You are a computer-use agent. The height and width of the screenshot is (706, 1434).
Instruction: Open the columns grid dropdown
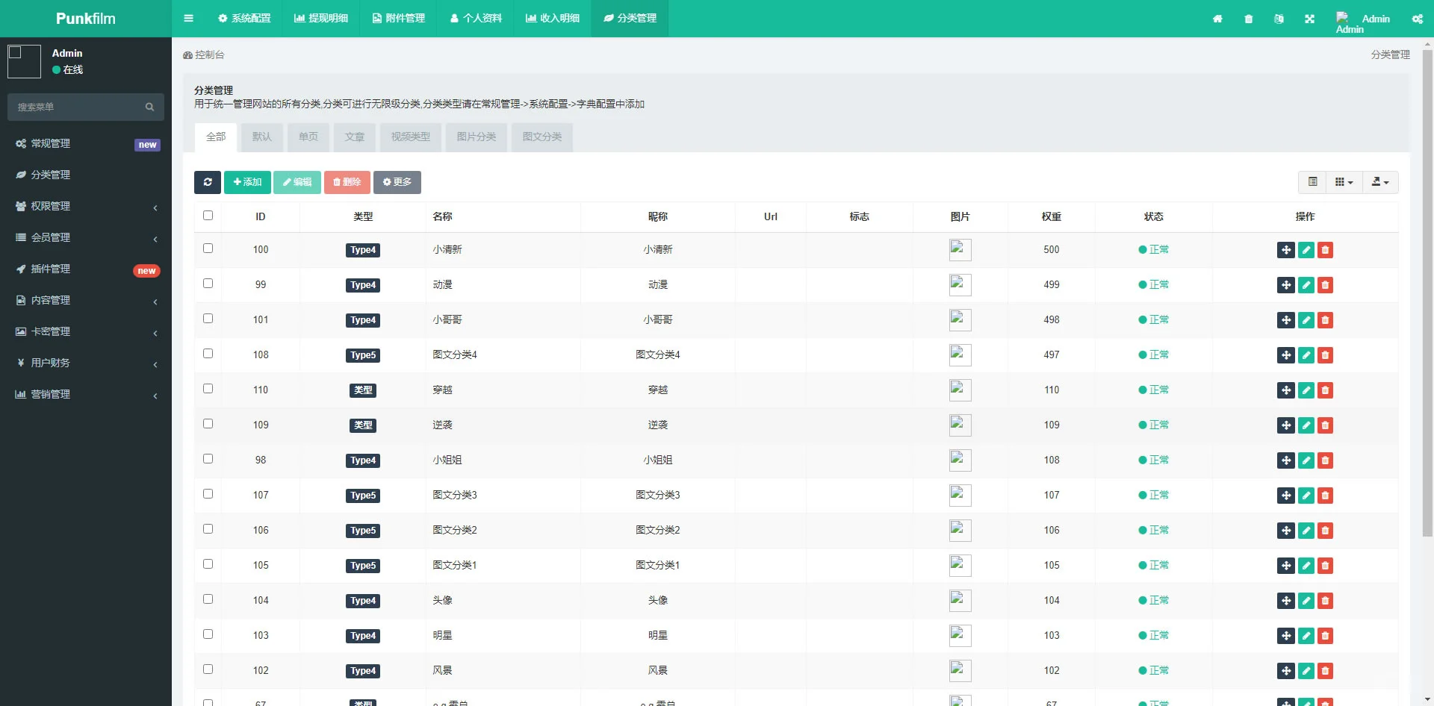(x=1344, y=182)
